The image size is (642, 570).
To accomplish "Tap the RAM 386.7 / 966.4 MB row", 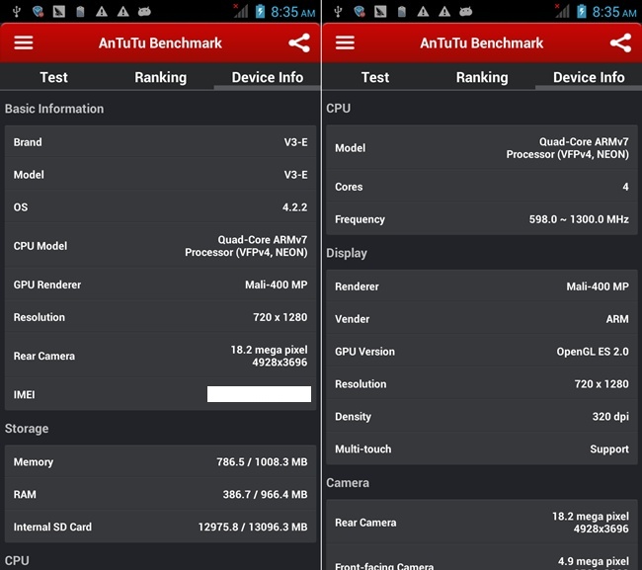I will click(160, 494).
